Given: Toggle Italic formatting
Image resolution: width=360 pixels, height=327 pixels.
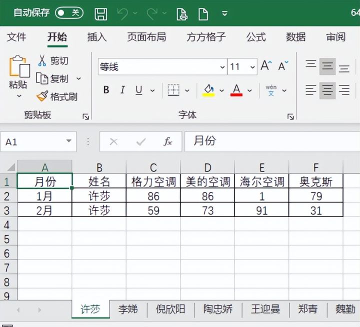Looking at the screenshot, I should tap(123, 90).
